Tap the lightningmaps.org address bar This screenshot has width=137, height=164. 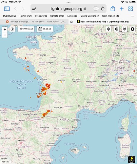(66, 9)
